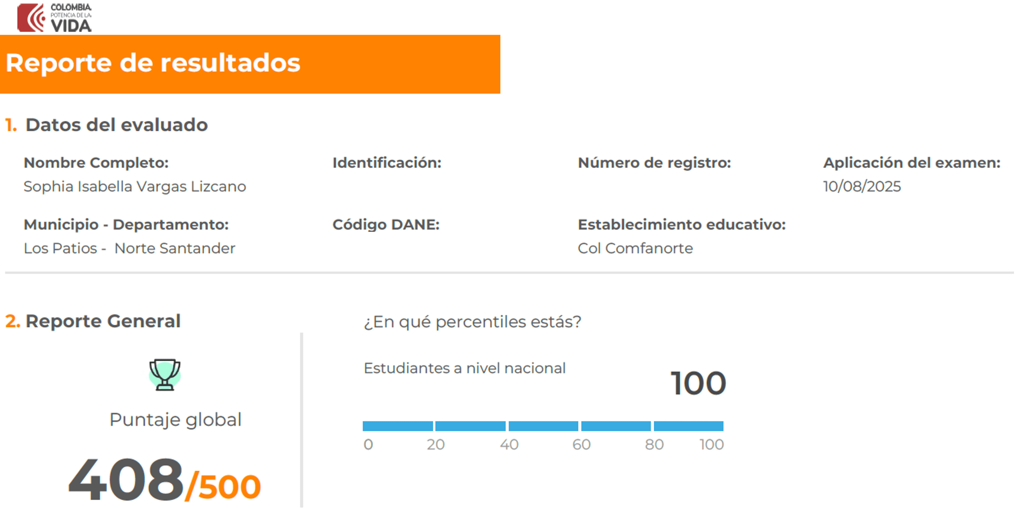This screenshot has height=508, width=1015.
Task: Click the name Sophia Isabella Vargas Lizcano
Action: pos(135,187)
